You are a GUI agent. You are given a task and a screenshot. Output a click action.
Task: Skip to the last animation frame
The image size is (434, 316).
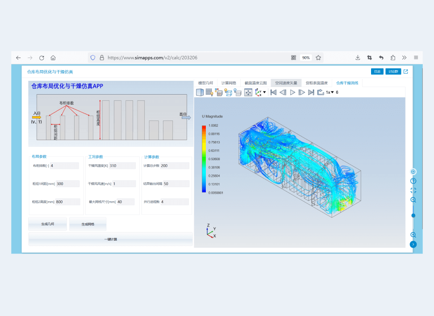coord(311,92)
